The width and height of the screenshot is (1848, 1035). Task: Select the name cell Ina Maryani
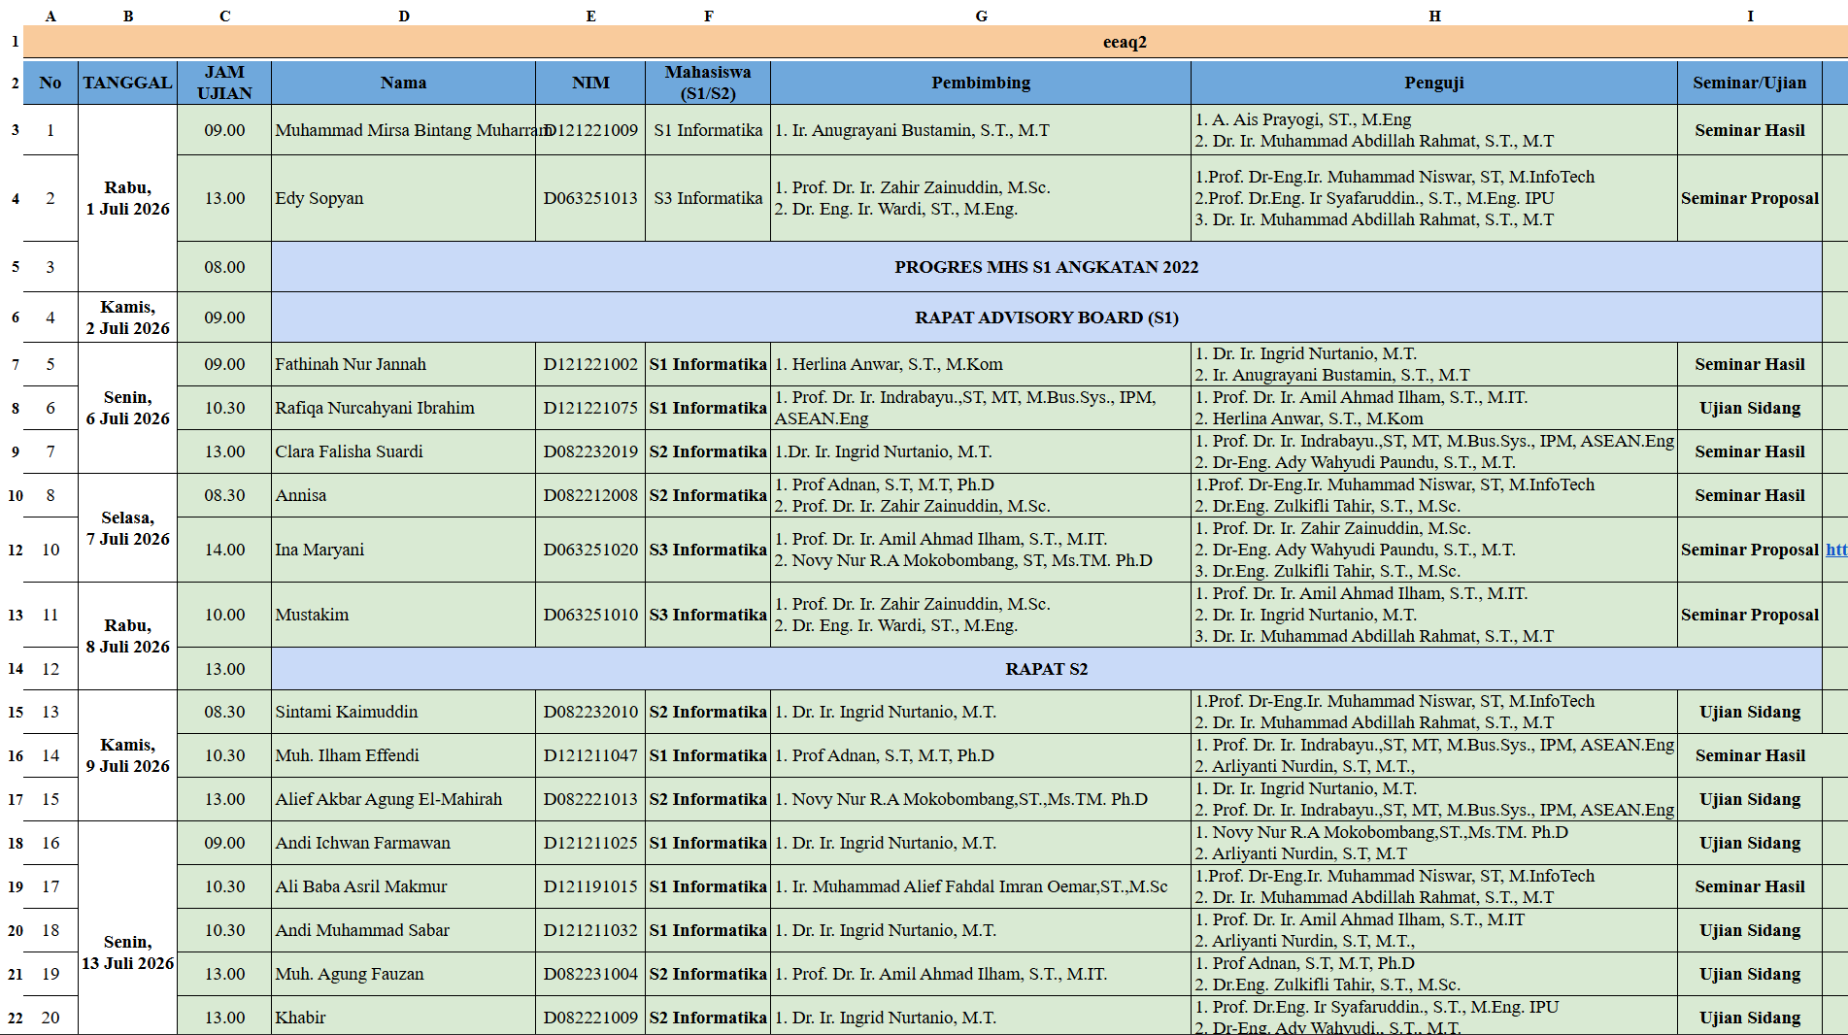[x=404, y=550]
